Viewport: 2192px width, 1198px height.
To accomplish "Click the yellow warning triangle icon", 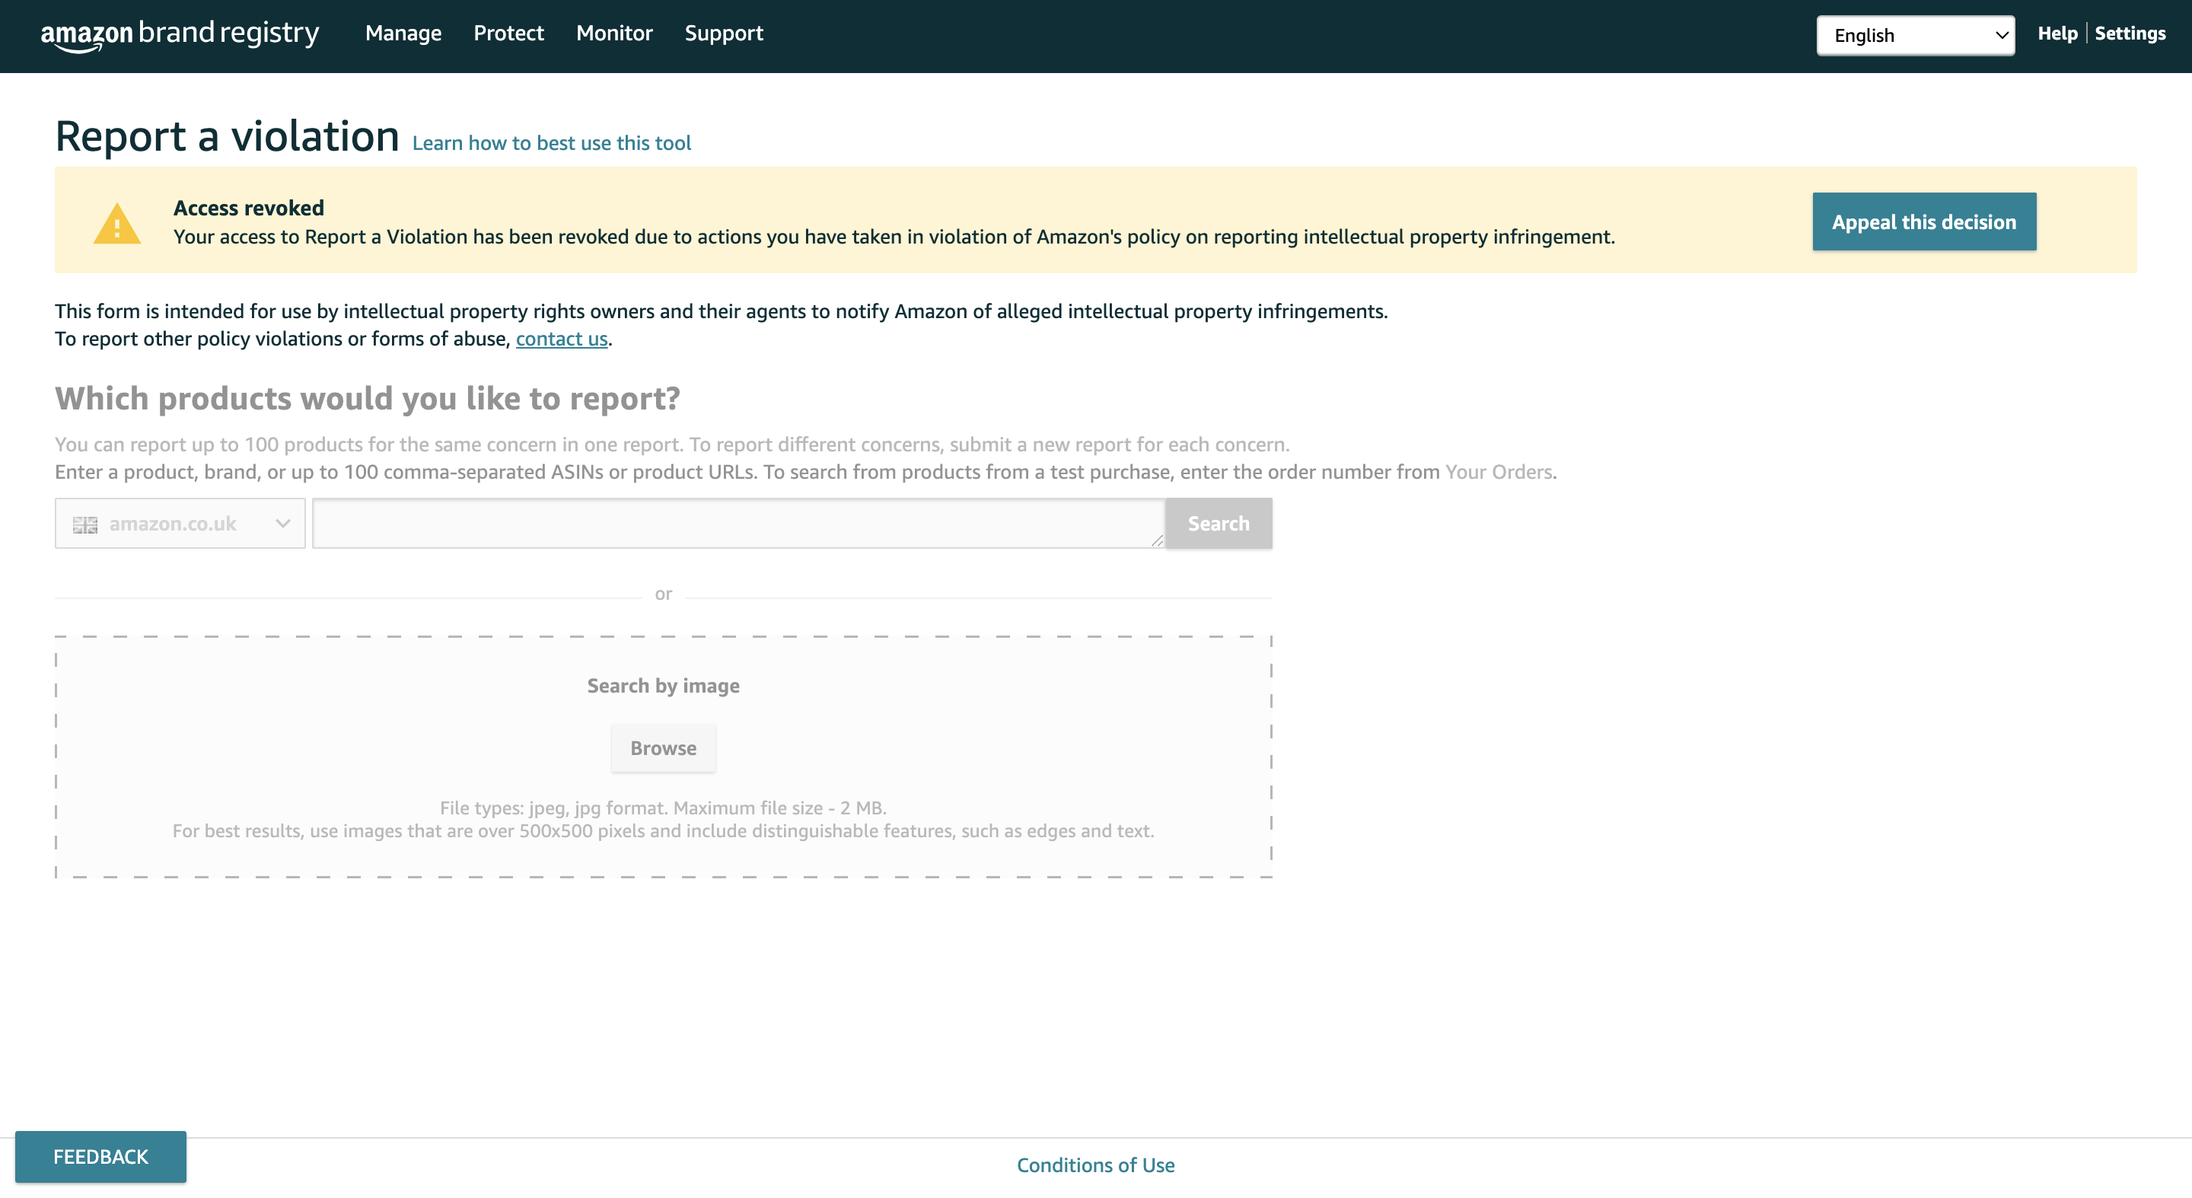I will (x=116, y=223).
